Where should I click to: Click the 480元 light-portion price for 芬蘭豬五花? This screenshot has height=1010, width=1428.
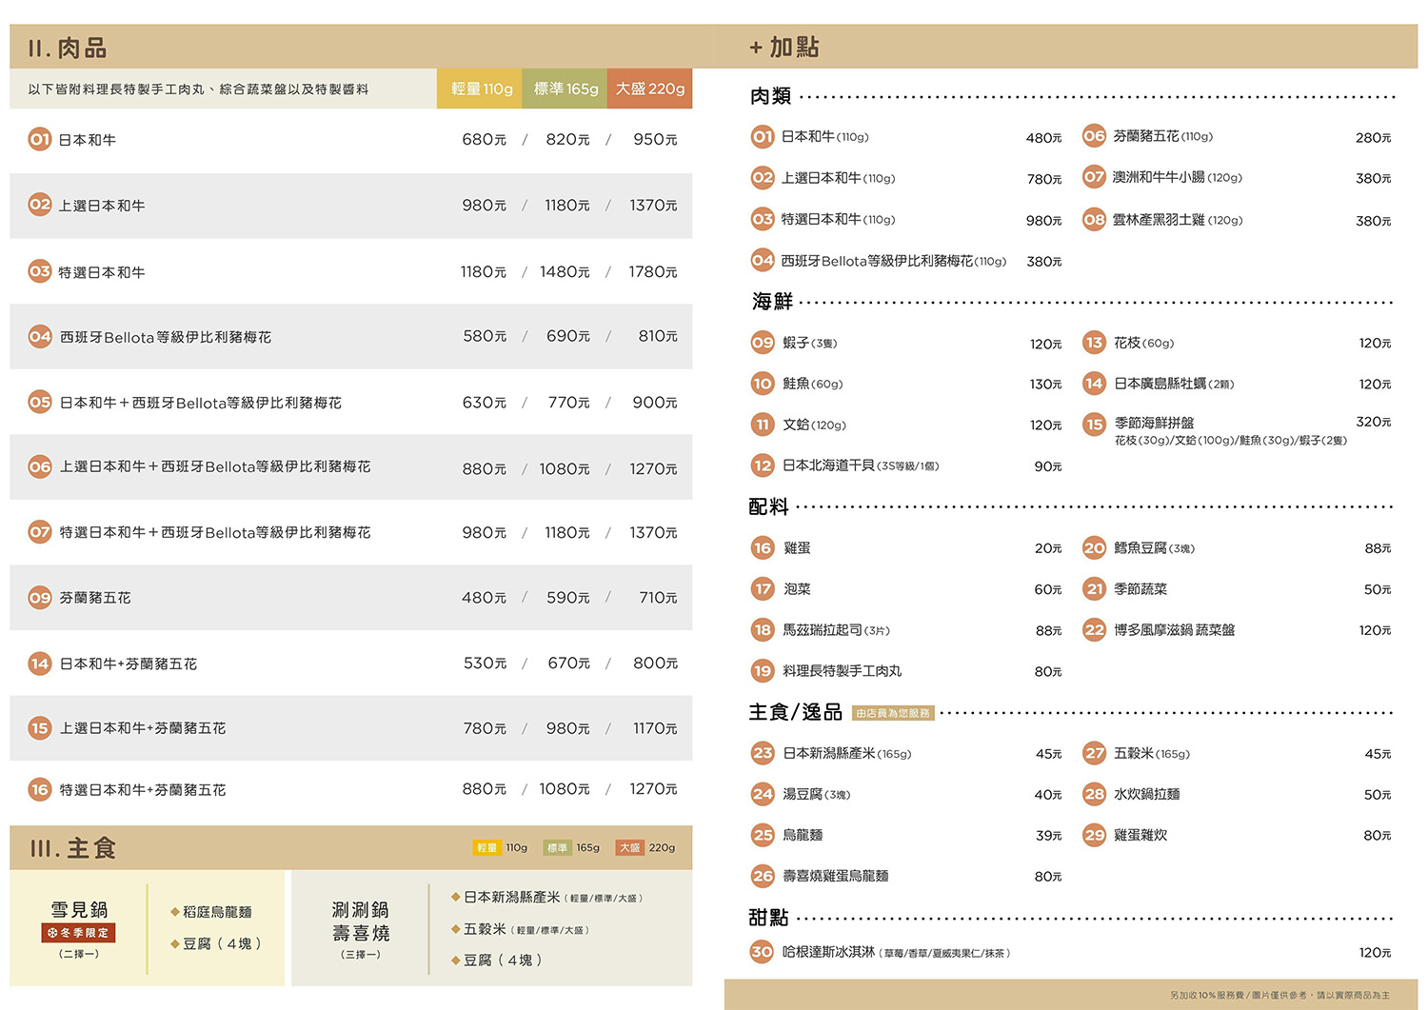[x=484, y=598]
